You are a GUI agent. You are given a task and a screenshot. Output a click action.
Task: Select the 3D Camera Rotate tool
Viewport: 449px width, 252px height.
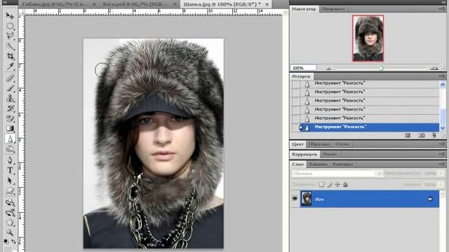pyautogui.click(x=10, y=213)
